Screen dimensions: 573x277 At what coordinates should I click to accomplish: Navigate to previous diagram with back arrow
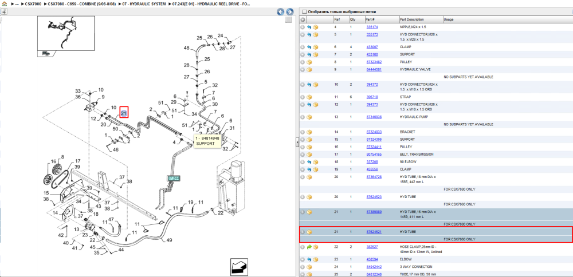pos(280,12)
